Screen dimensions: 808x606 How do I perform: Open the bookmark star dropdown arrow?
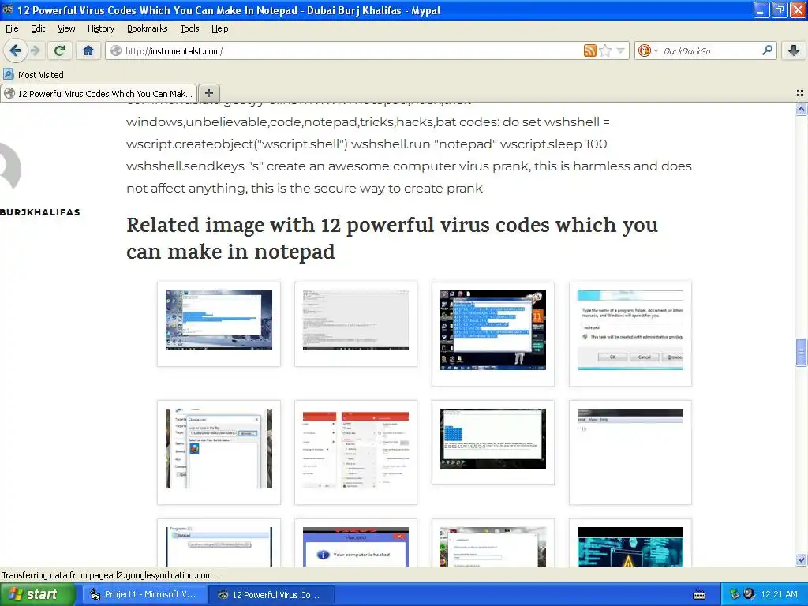point(621,50)
